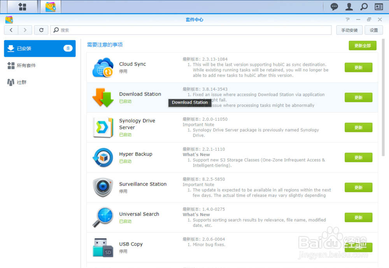389x268 pixels.
Task: Click the search field magnifier icon
Action: [56, 30]
